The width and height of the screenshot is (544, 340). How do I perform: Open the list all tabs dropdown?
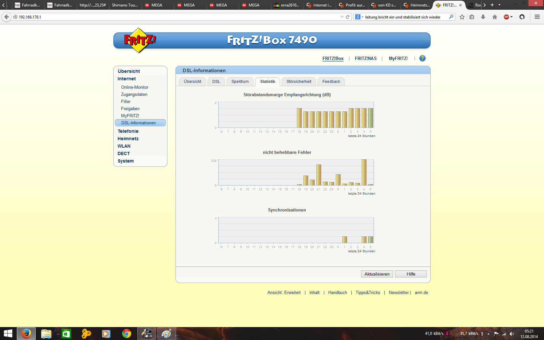pos(500,5)
